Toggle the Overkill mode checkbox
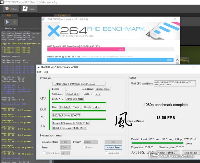This screenshot has width=200, height=163. click(x=44, y=153)
